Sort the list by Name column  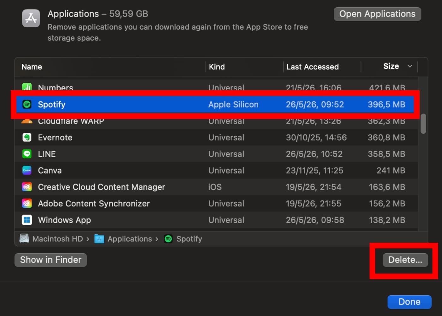pos(32,67)
